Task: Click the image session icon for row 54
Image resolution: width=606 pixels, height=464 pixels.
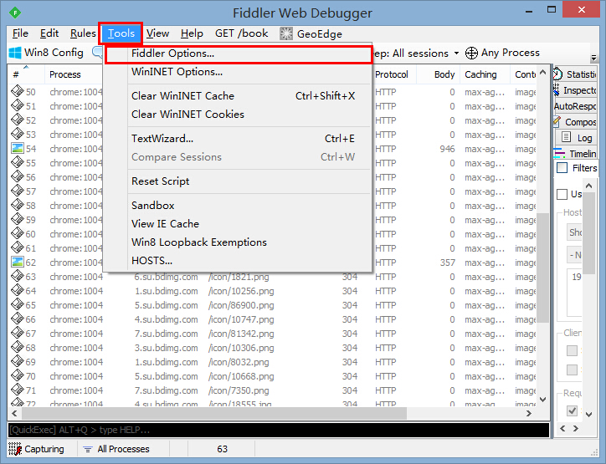Action: tap(18, 149)
